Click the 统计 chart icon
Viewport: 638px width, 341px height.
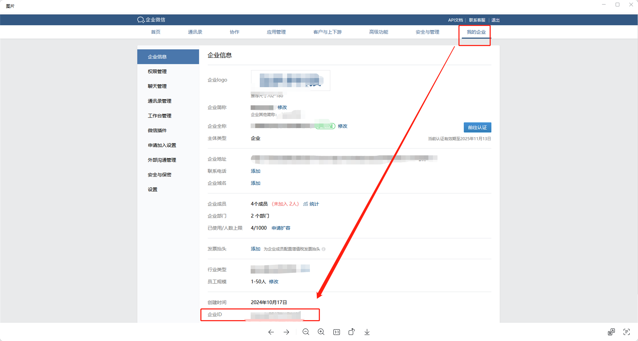click(306, 204)
